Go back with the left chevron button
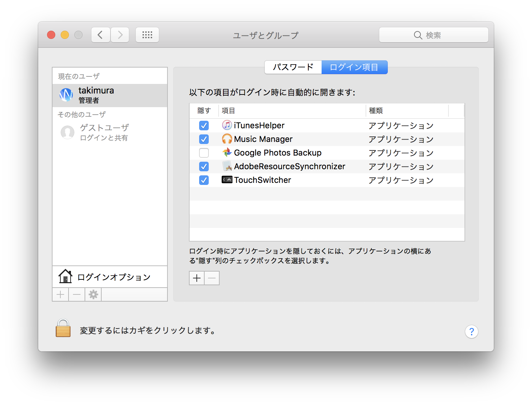This screenshot has width=532, height=406. pyautogui.click(x=101, y=35)
